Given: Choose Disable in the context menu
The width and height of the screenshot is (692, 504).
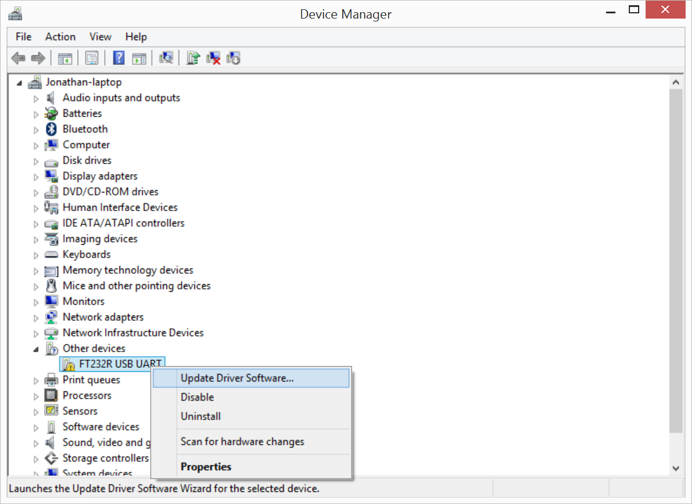Looking at the screenshot, I should coord(251,397).
